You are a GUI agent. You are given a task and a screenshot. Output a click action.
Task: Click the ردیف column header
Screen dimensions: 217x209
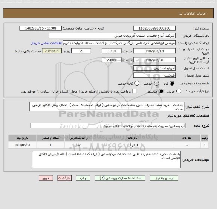(x=205, y=138)
